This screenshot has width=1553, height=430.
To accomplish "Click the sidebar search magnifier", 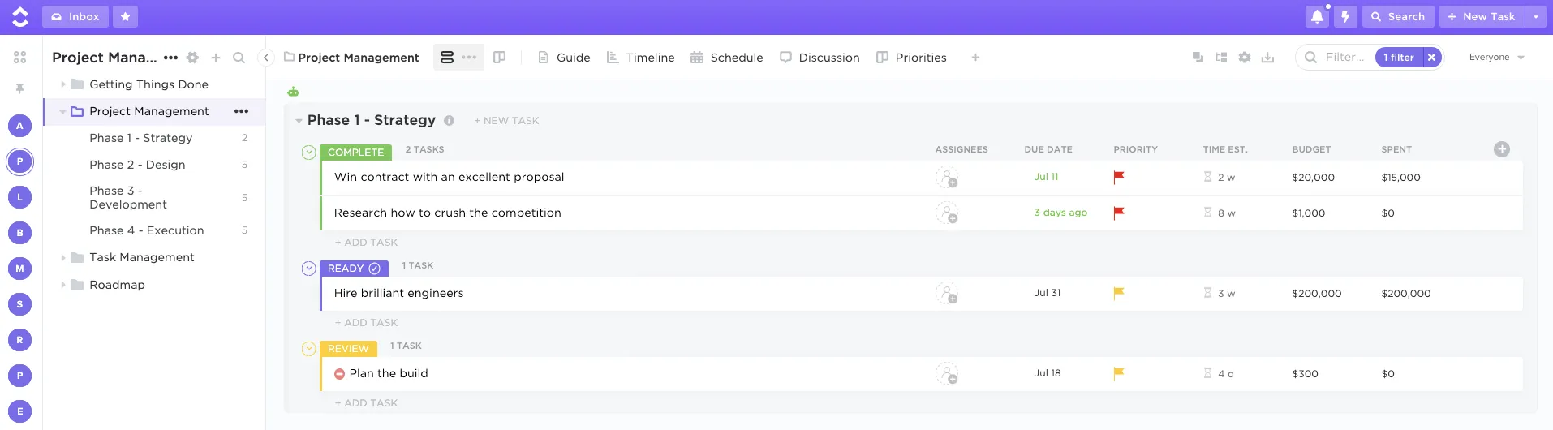I will 239,58.
